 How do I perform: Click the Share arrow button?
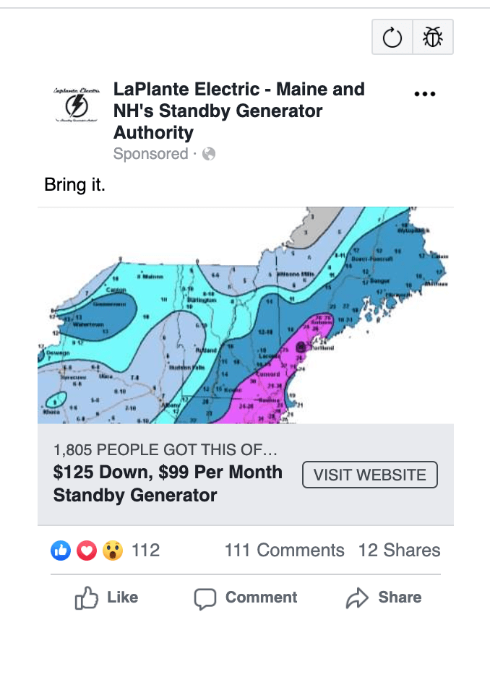coord(384,597)
